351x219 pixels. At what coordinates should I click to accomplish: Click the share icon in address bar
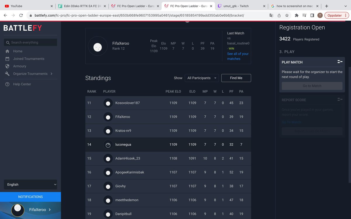click(x=279, y=15)
